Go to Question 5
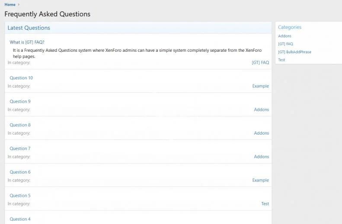 (20, 196)
